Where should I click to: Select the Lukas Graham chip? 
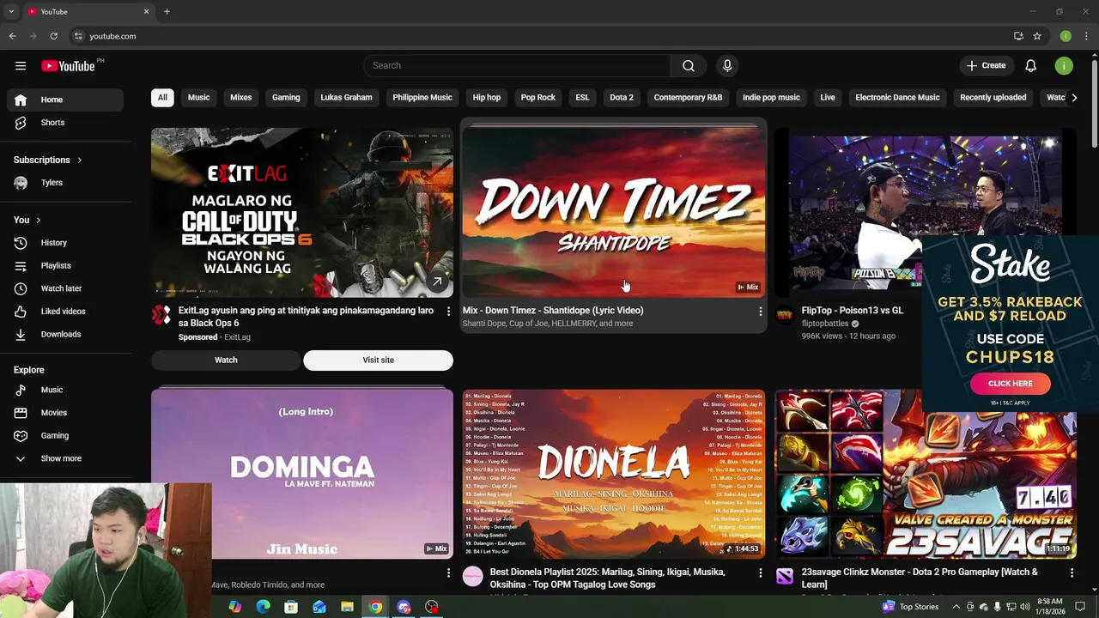click(x=346, y=97)
